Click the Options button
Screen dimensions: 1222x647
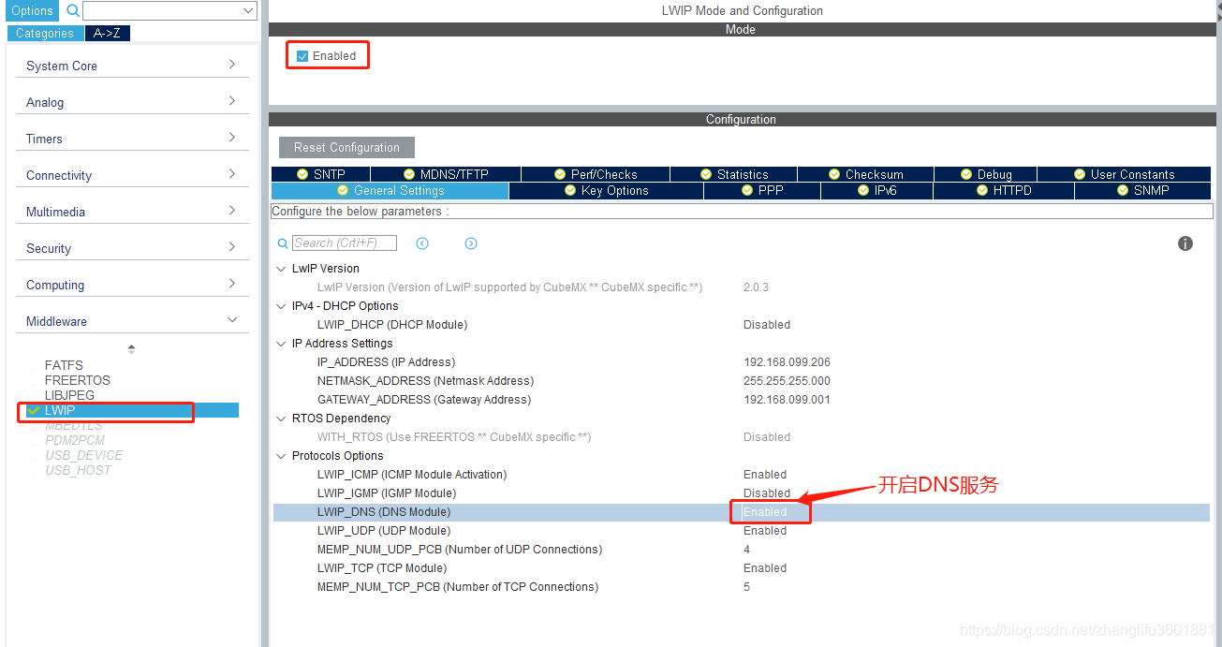(31, 10)
